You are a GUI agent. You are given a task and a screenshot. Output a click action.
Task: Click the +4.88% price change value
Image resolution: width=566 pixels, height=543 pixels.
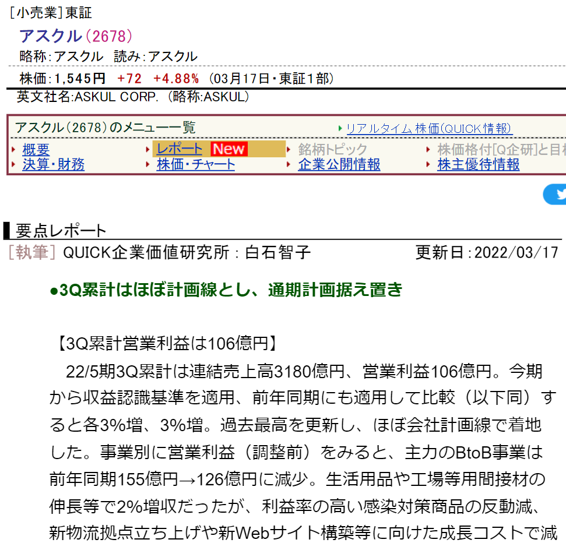pyautogui.click(x=176, y=78)
